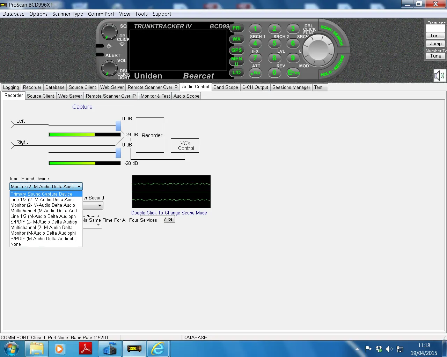Open the Sessions Manager tab
The image size is (447, 357).
coord(291,87)
